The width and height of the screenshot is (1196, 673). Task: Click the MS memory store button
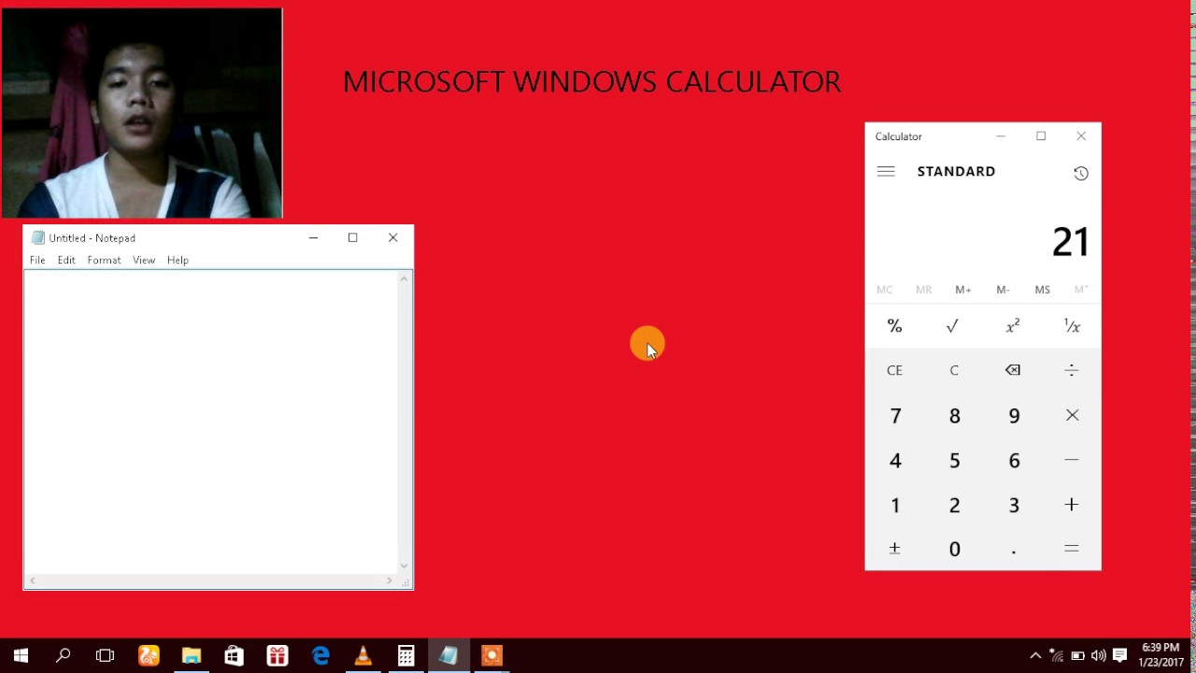pos(1042,290)
